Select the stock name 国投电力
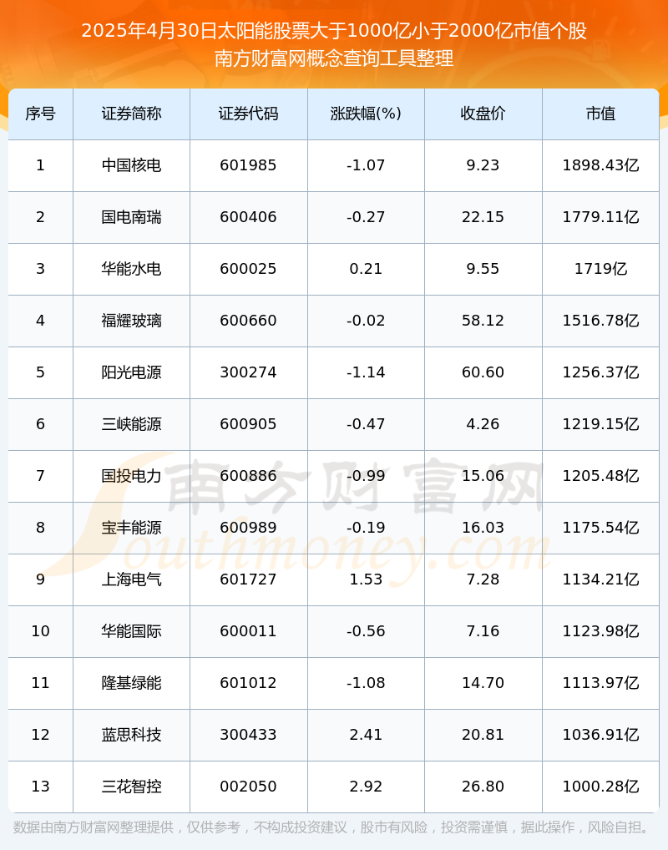 [x=132, y=476]
